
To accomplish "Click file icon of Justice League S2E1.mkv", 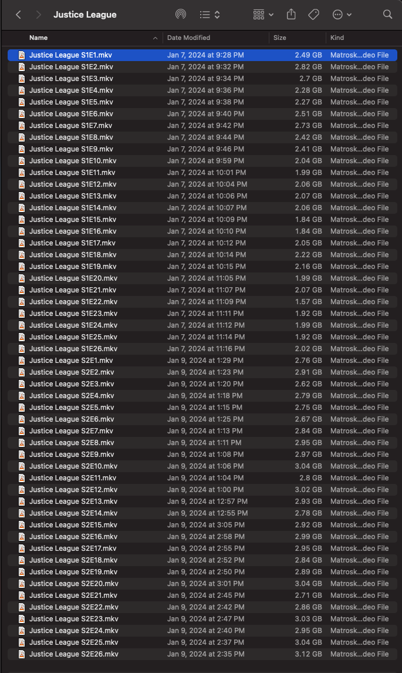I will [x=22, y=361].
